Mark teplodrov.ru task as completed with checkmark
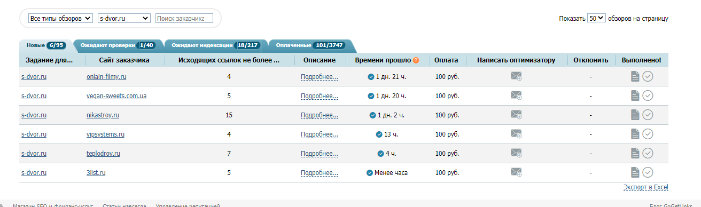Viewport: 701px width, 207px height. pyautogui.click(x=648, y=154)
